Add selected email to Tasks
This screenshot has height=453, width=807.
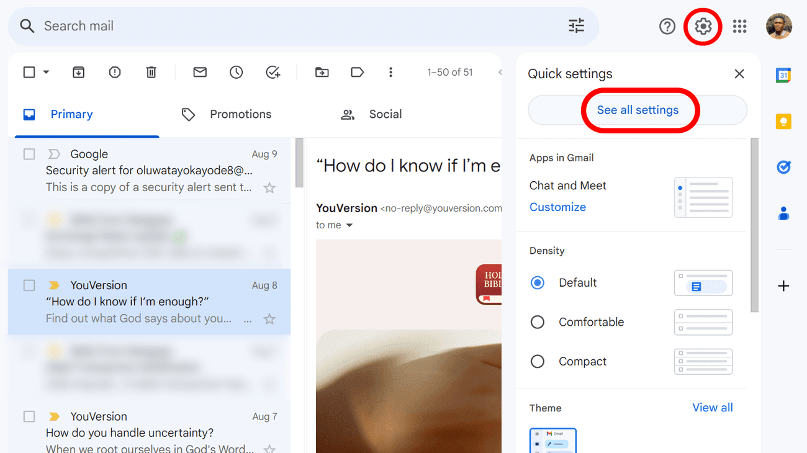(273, 72)
